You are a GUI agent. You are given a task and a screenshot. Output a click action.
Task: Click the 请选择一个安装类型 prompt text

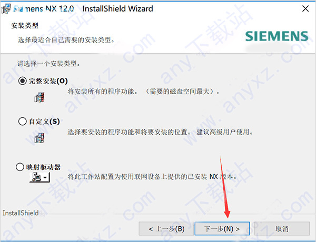point(48,64)
